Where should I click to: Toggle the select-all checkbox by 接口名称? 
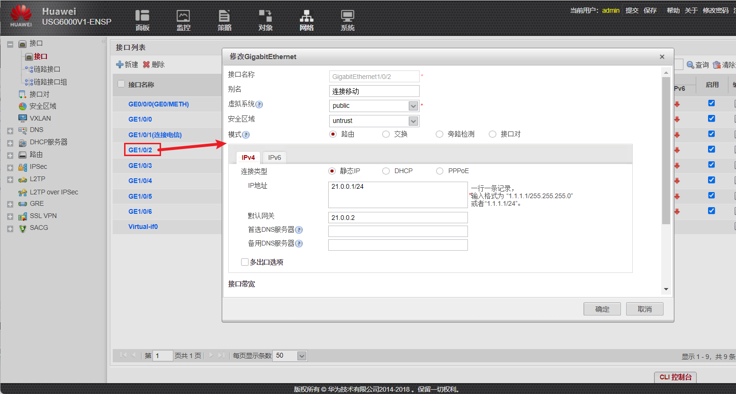(121, 84)
